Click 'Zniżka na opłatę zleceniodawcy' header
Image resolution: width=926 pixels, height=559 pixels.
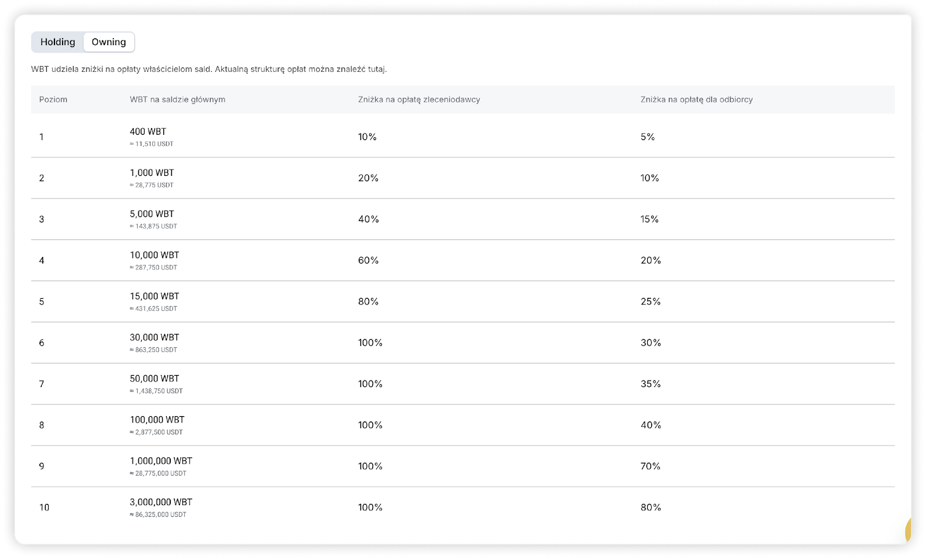(x=419, y=100)
